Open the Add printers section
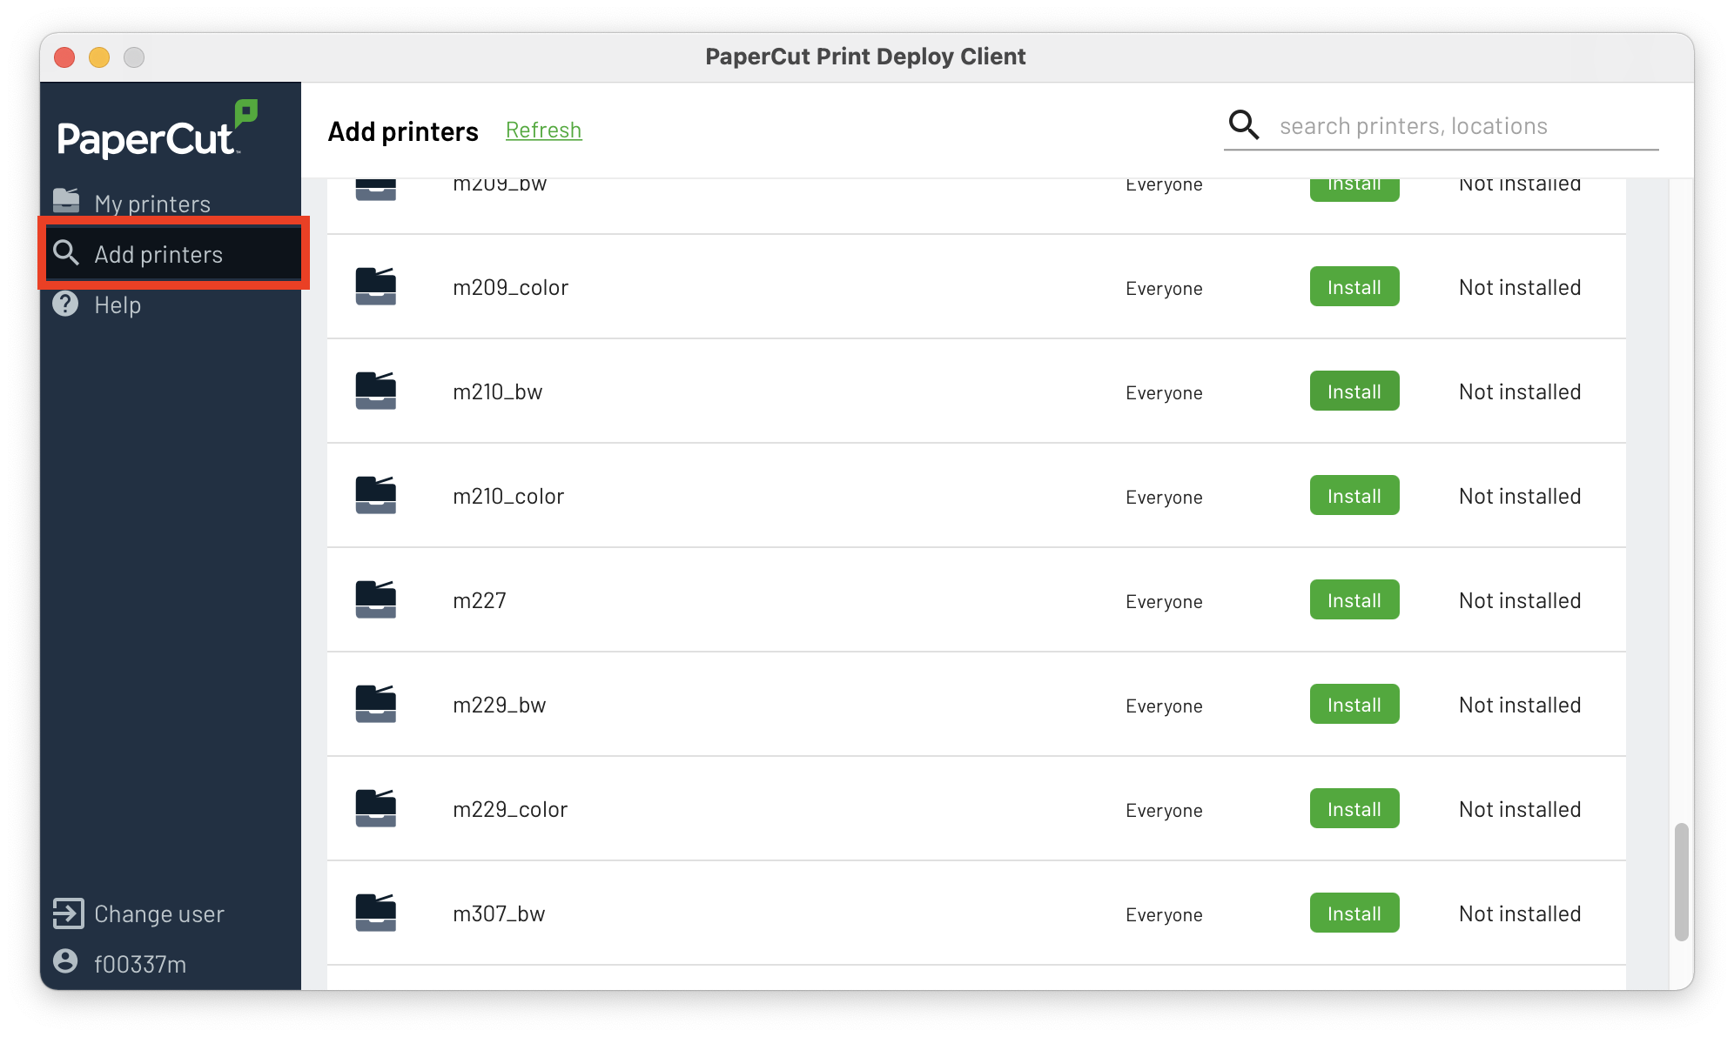The width and height of the screenshot is (1734, 1037). (158, 253)
